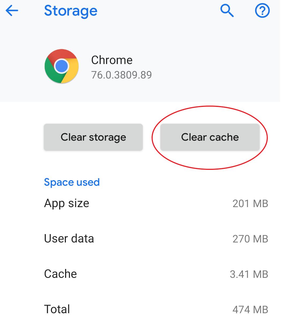Select the App size row

pos(156,203)
